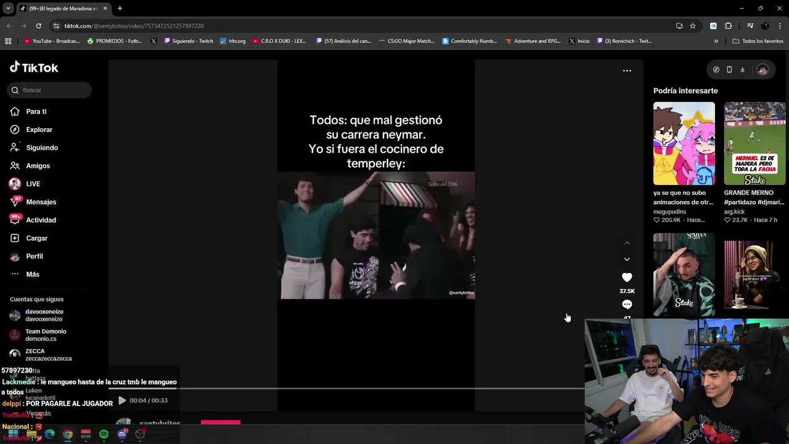This screenshot has height=444, width=789.
Task: Open 'GRANDE MERNO #partidazo' video title
Action: pos(754,197)
